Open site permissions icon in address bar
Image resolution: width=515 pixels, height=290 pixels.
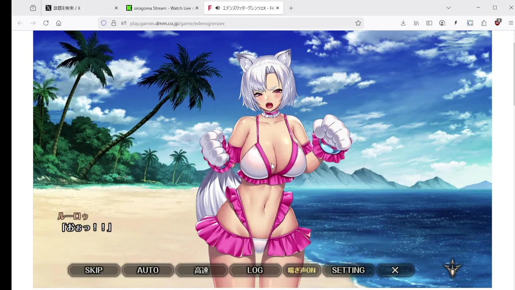tap(124, 23)
